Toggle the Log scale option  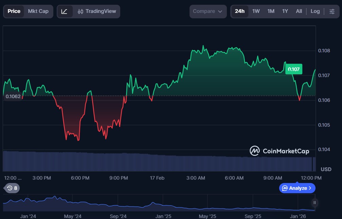[x=315, y=11]
